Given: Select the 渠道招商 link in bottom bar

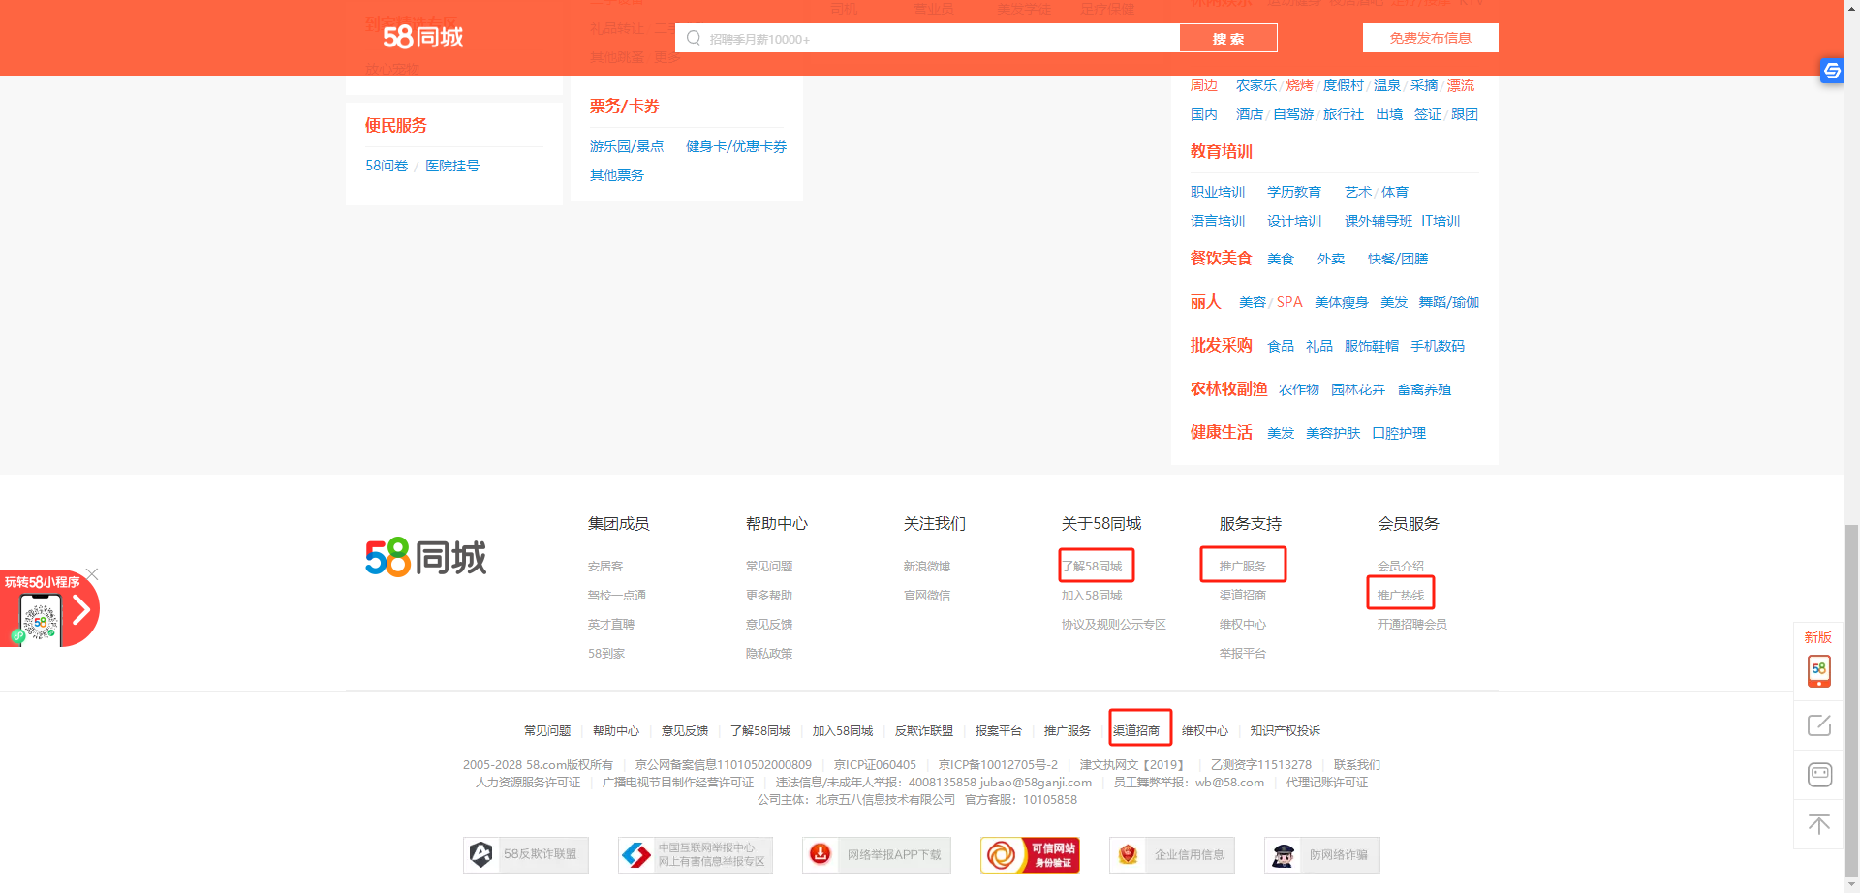Looking at the screenshot, I should click(x=1139, y=730).
